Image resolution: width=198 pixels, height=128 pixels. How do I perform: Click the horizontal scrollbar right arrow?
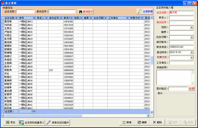148,116
